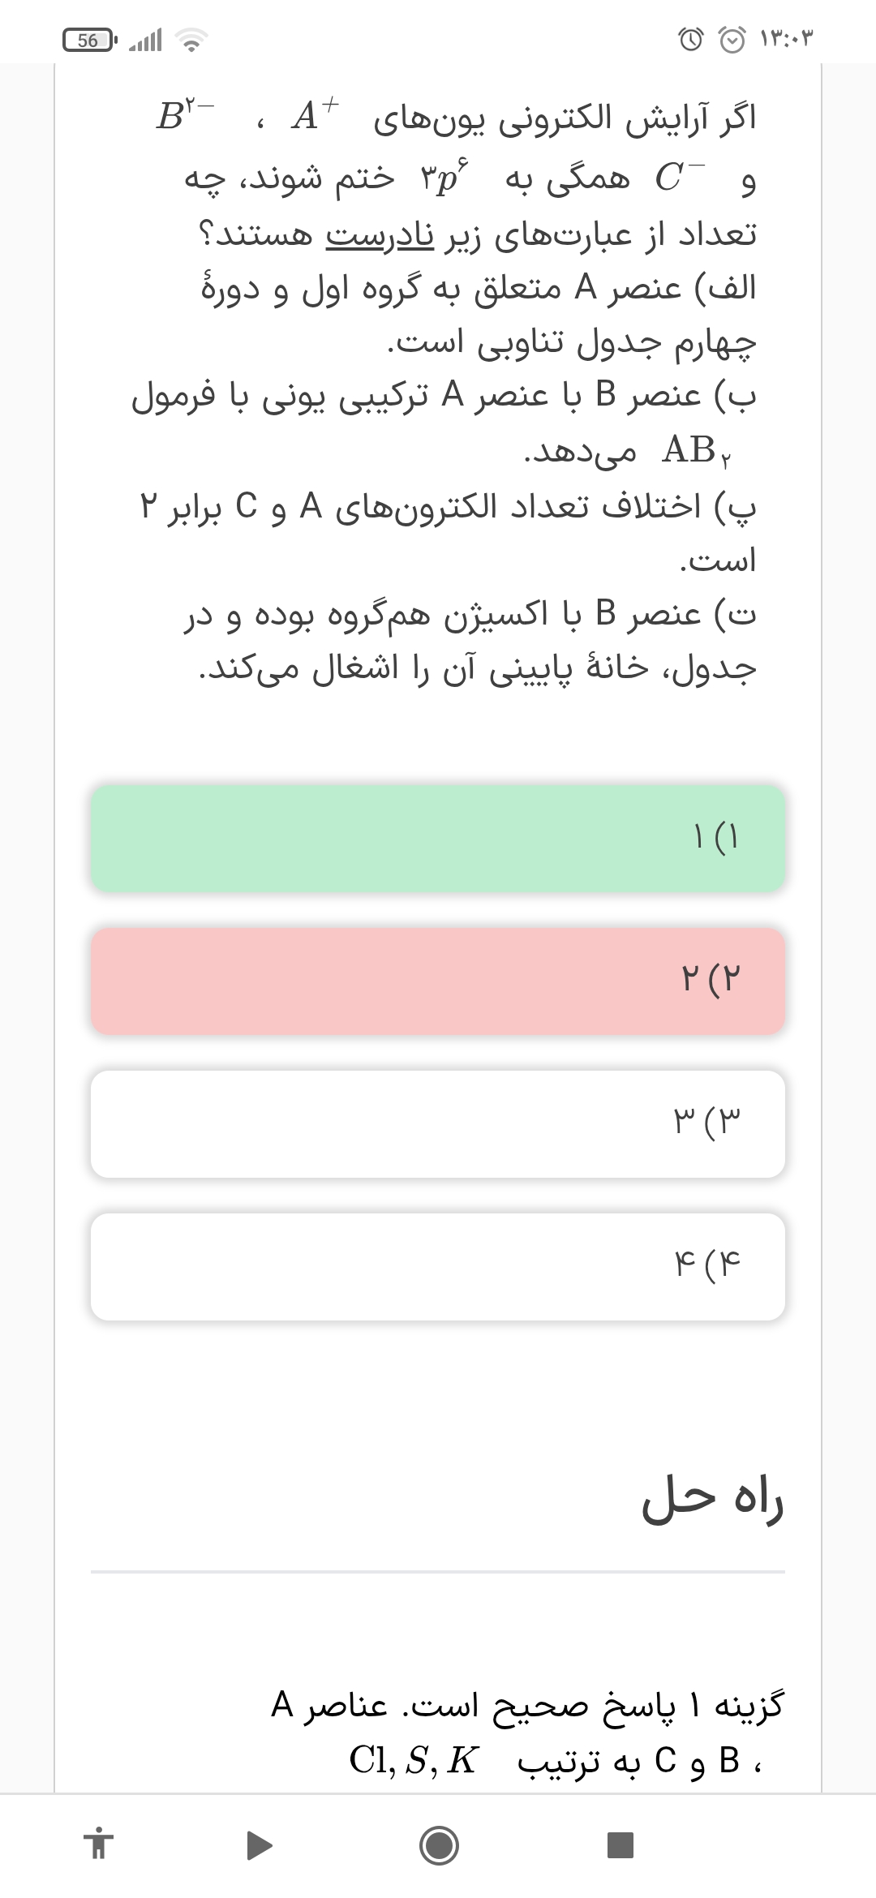The width and height of the screenshot is (876, 1898).
Task: Tap the status bar clock showing ۱۳:۰۳
Action: point(786,39)
